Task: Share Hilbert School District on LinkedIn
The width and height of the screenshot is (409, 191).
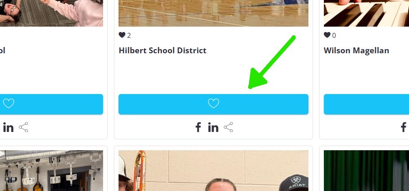Action: pyautogui.click(x=213, y=127)
